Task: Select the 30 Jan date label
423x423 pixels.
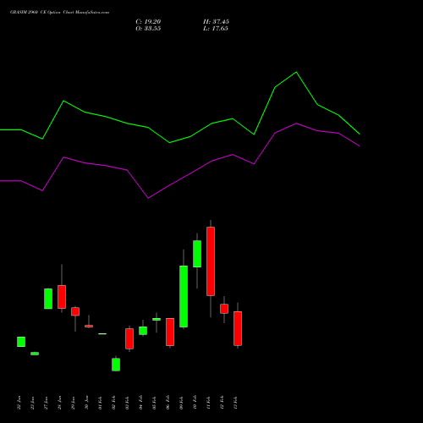Action: [86, 403]
